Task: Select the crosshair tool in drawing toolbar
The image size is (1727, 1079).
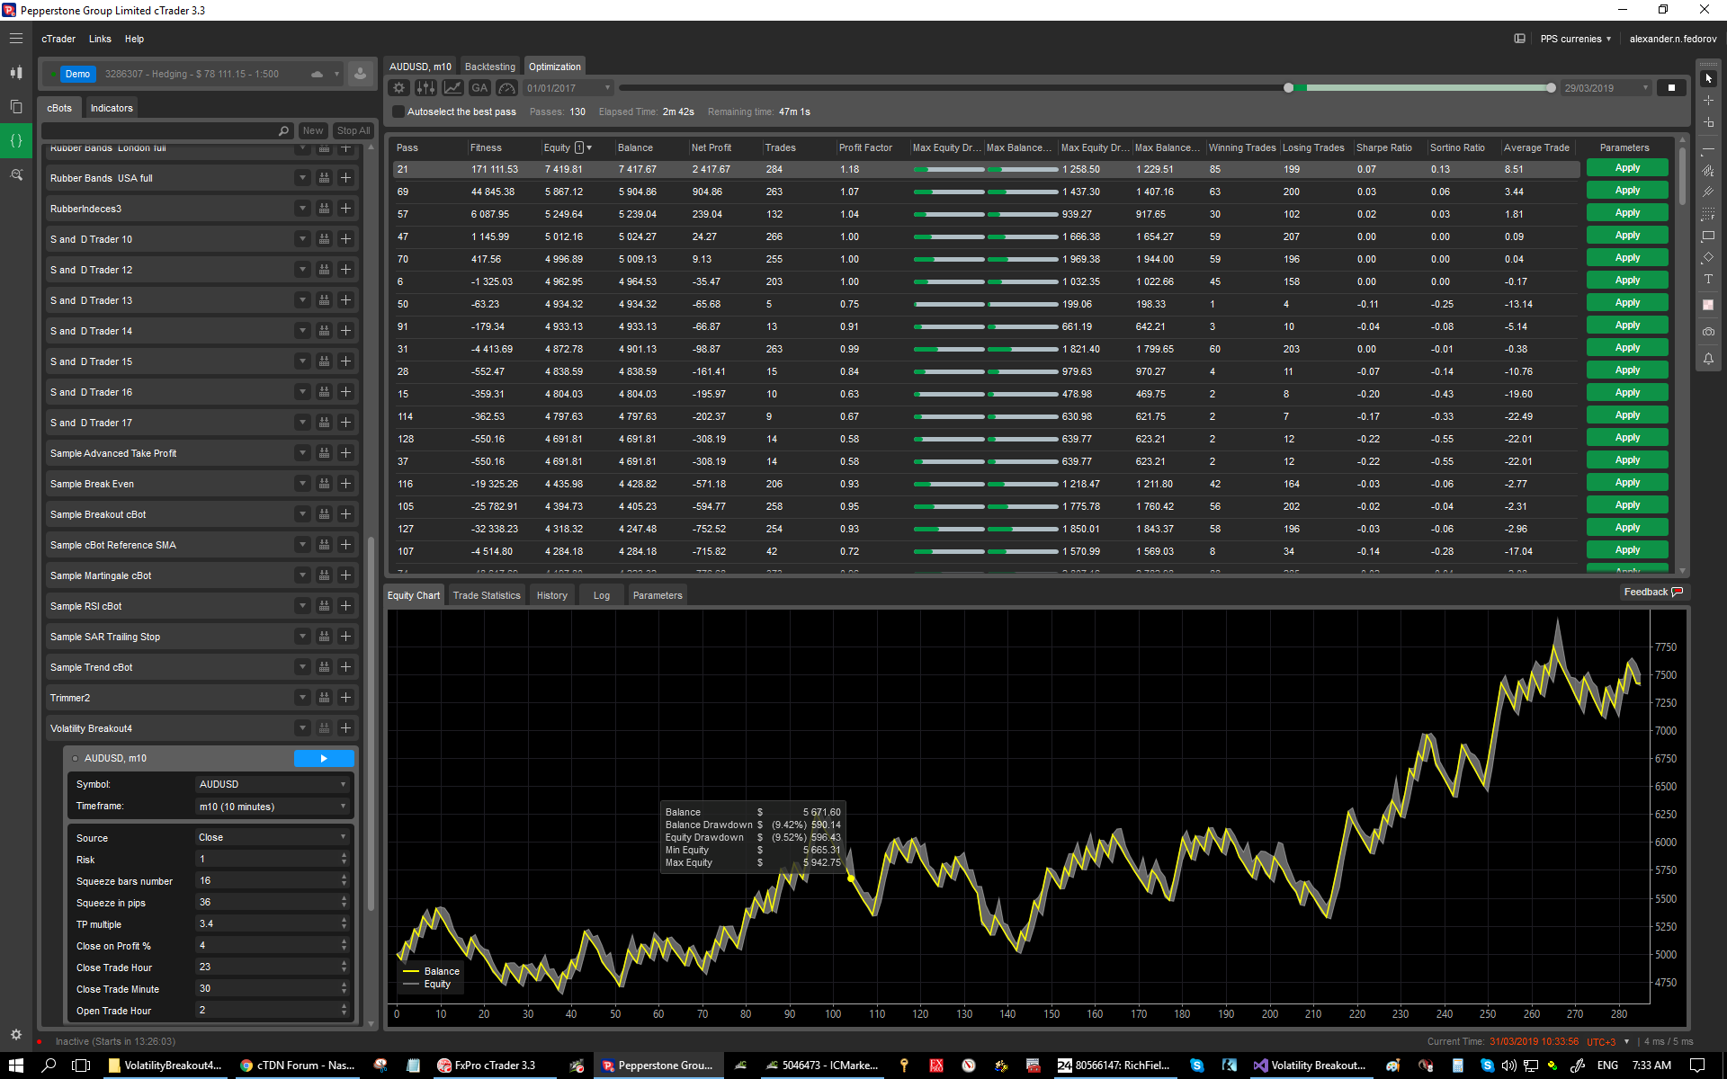Action: [x=1708, y=101]
